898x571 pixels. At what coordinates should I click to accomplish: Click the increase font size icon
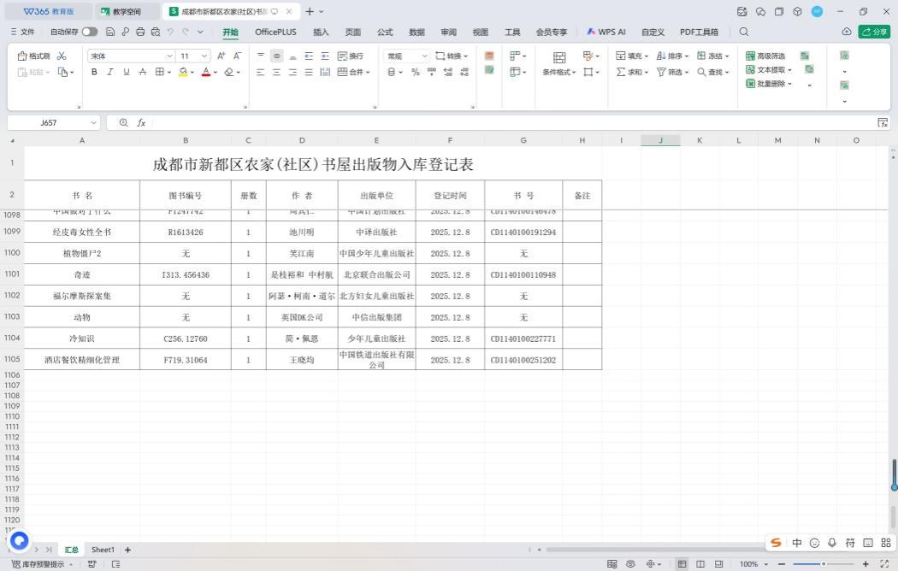(x=222, y=56)
